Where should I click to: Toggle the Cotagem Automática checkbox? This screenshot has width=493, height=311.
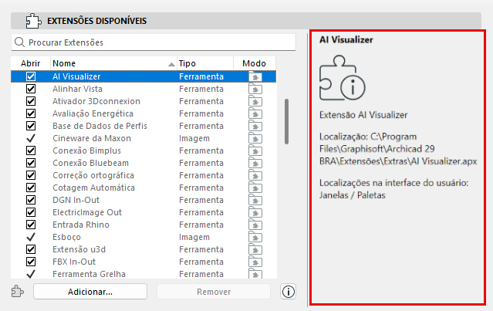point(31,188)
